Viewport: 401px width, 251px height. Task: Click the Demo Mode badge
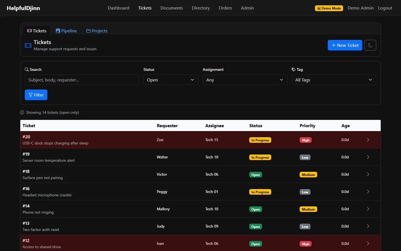point(329,8)
